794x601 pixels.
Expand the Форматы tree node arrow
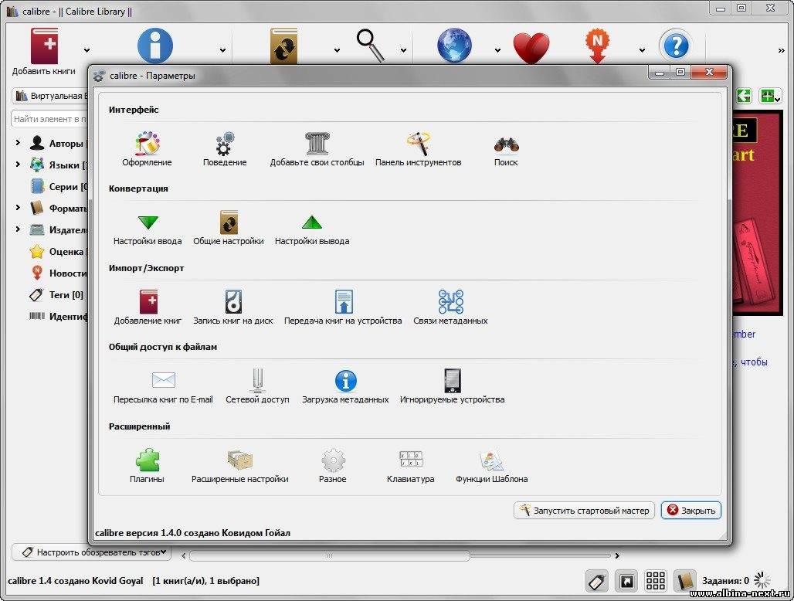coord(18,208)
